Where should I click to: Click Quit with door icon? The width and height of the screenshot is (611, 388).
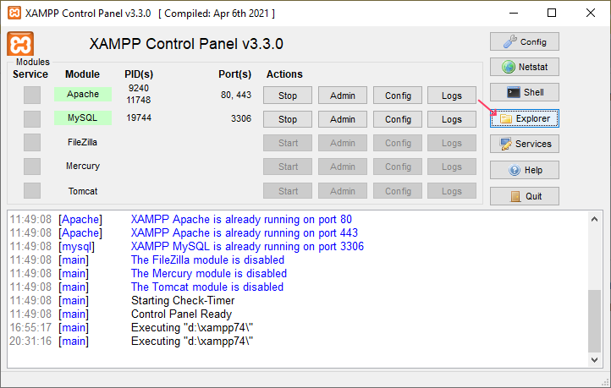click(x=525, y=196)
